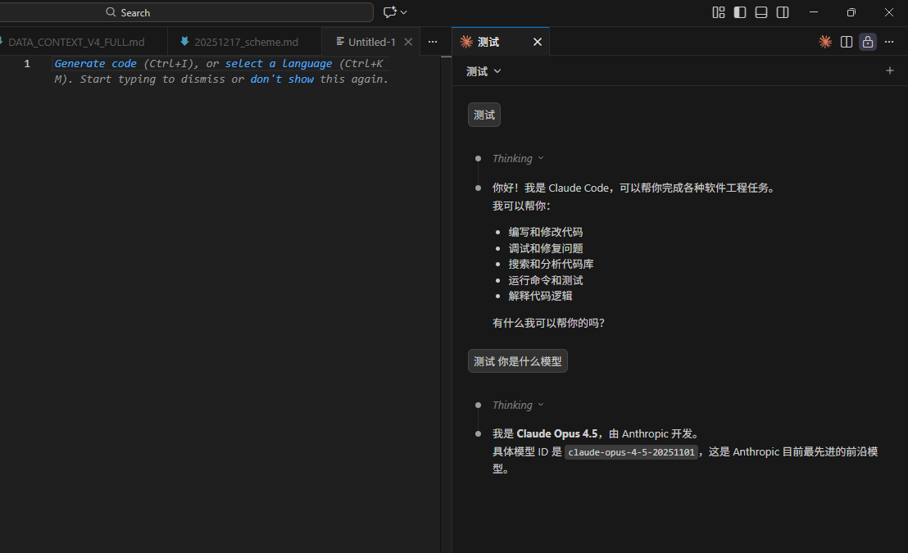Toggle the Primary Side Bar icon
Image resolution: width=908 pixels, height=553 pixels.
[740, 12]
